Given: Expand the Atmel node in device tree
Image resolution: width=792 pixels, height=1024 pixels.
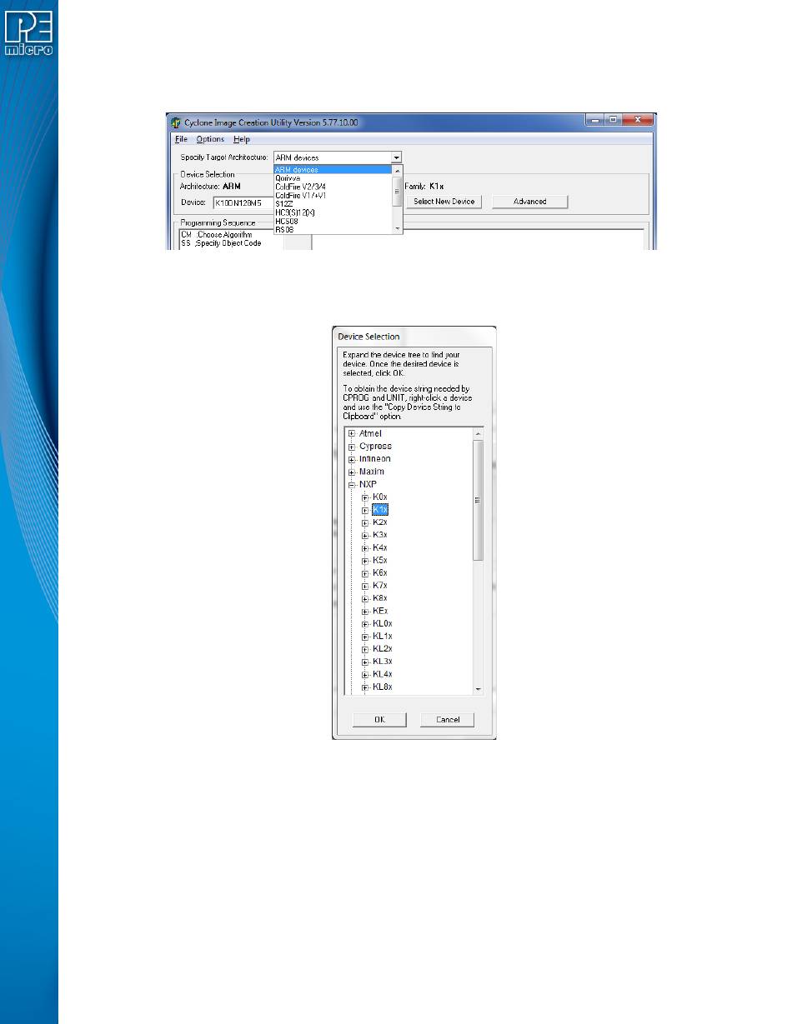Looking at the screenshot, I should point(353,434).
